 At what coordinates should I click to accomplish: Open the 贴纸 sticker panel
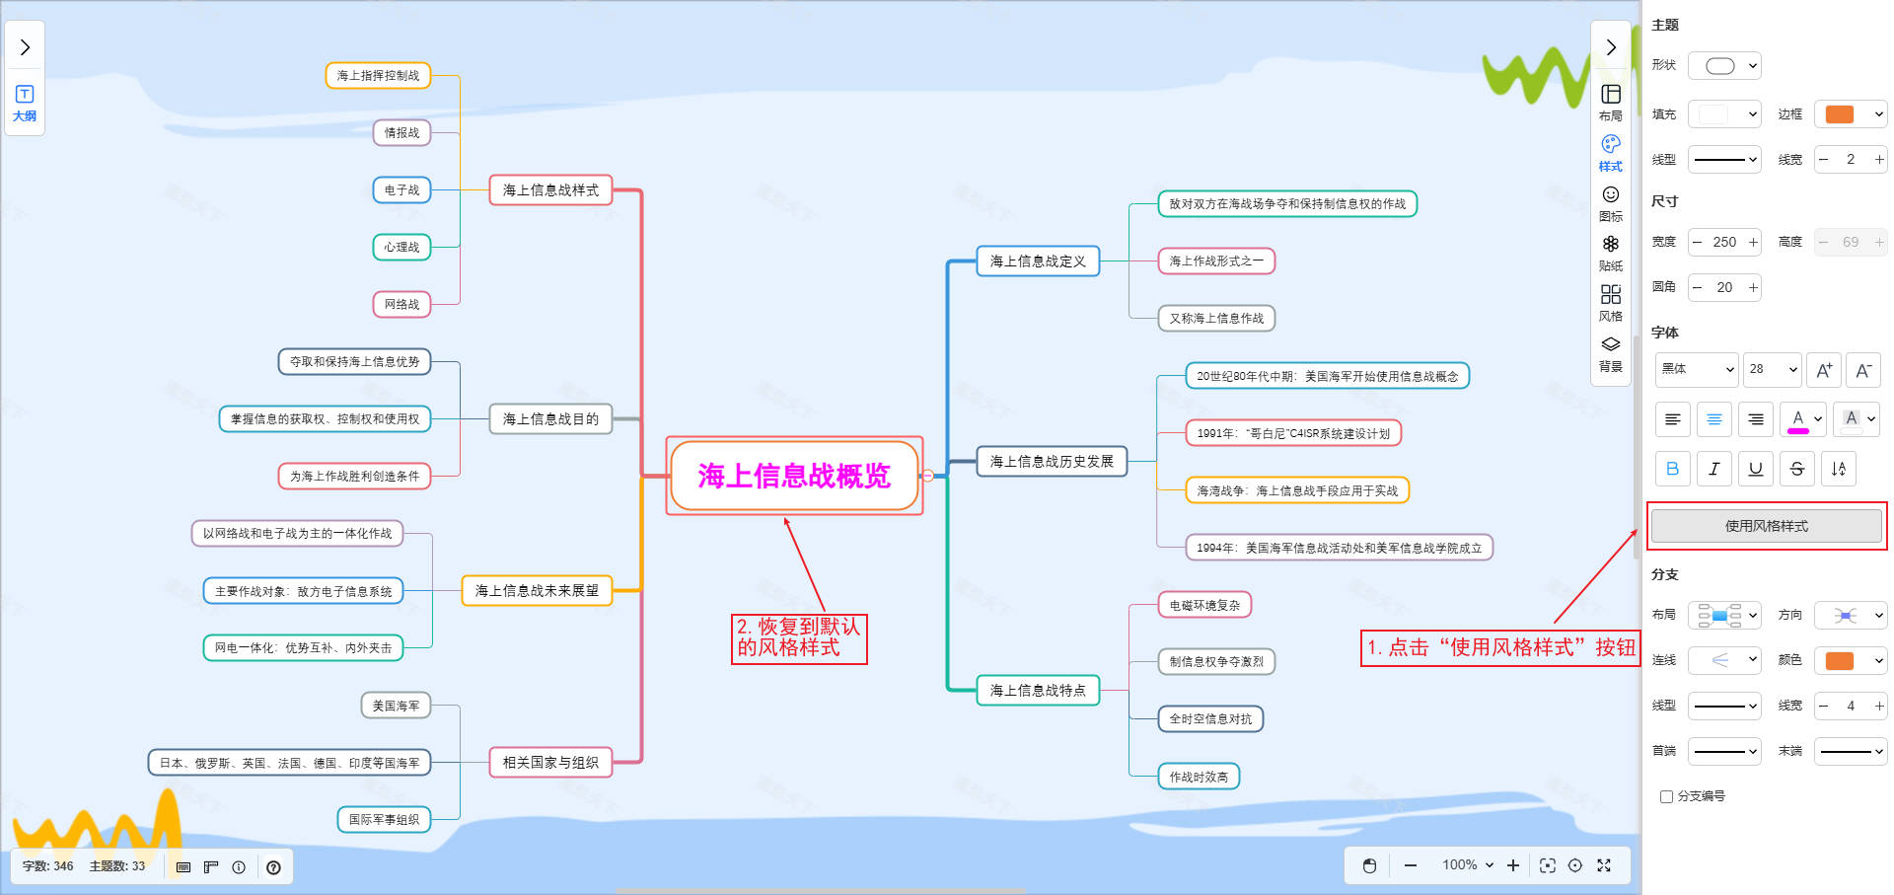(1610, 252)
